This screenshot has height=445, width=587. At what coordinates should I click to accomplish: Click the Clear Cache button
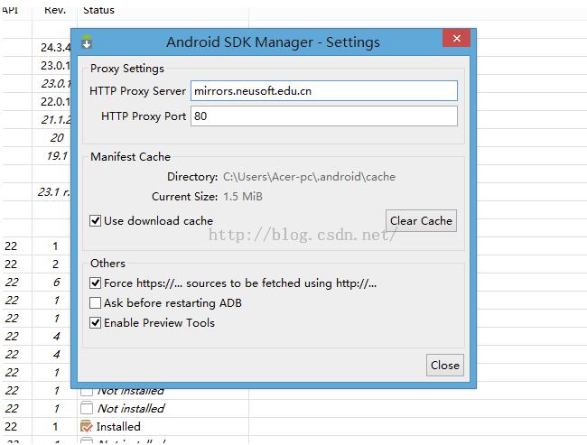[421, 221]
